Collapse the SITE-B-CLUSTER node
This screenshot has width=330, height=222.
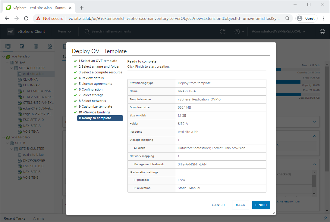click(11, 149)
